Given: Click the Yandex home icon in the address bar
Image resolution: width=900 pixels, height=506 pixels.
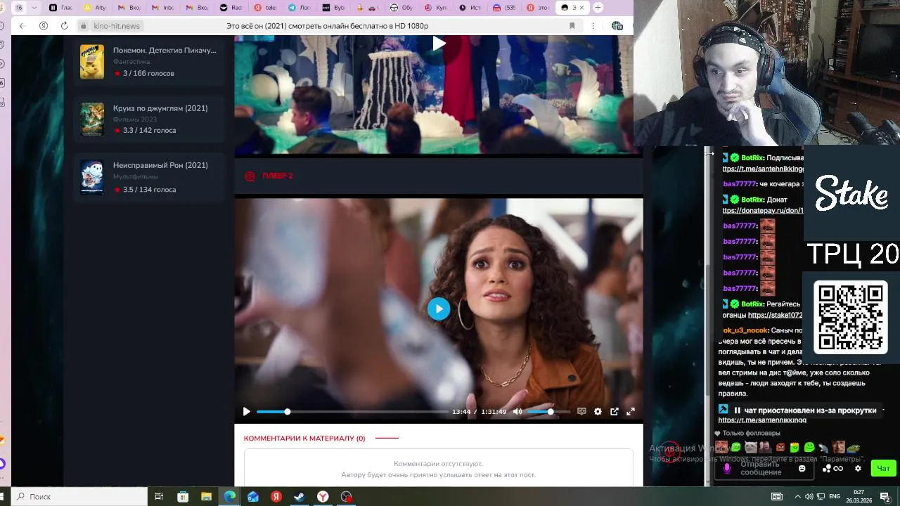Looking at the screenshot, I should (44, 26).
